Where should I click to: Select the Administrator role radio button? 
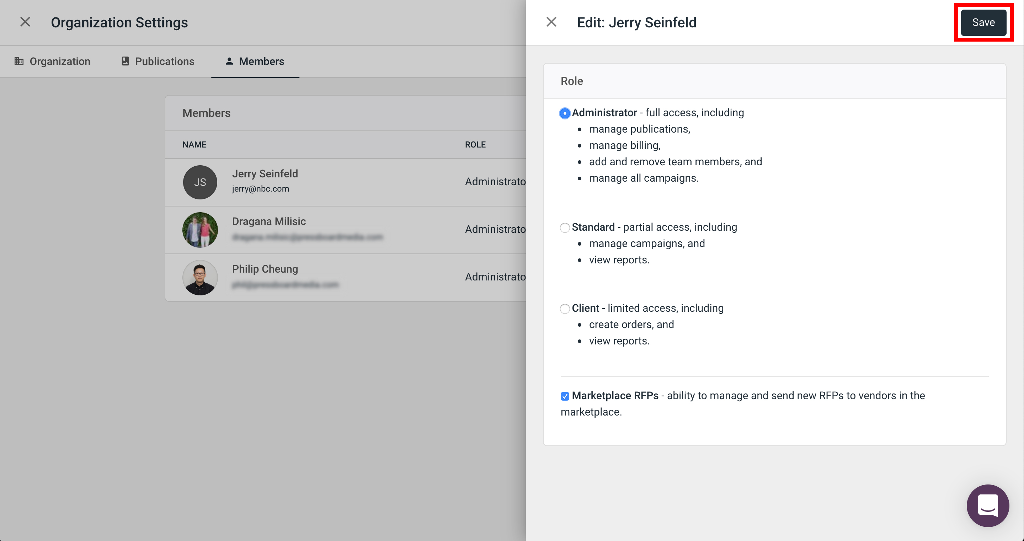565,113
